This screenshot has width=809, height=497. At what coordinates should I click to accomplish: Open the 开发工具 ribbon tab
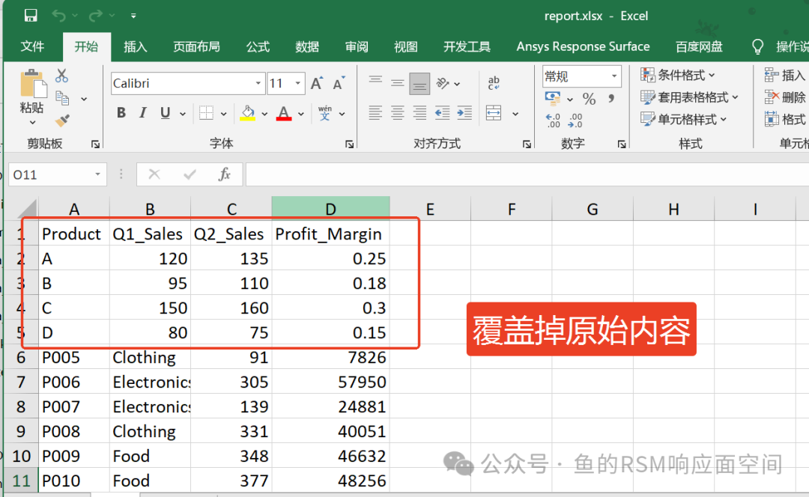(x=467, y=46)
